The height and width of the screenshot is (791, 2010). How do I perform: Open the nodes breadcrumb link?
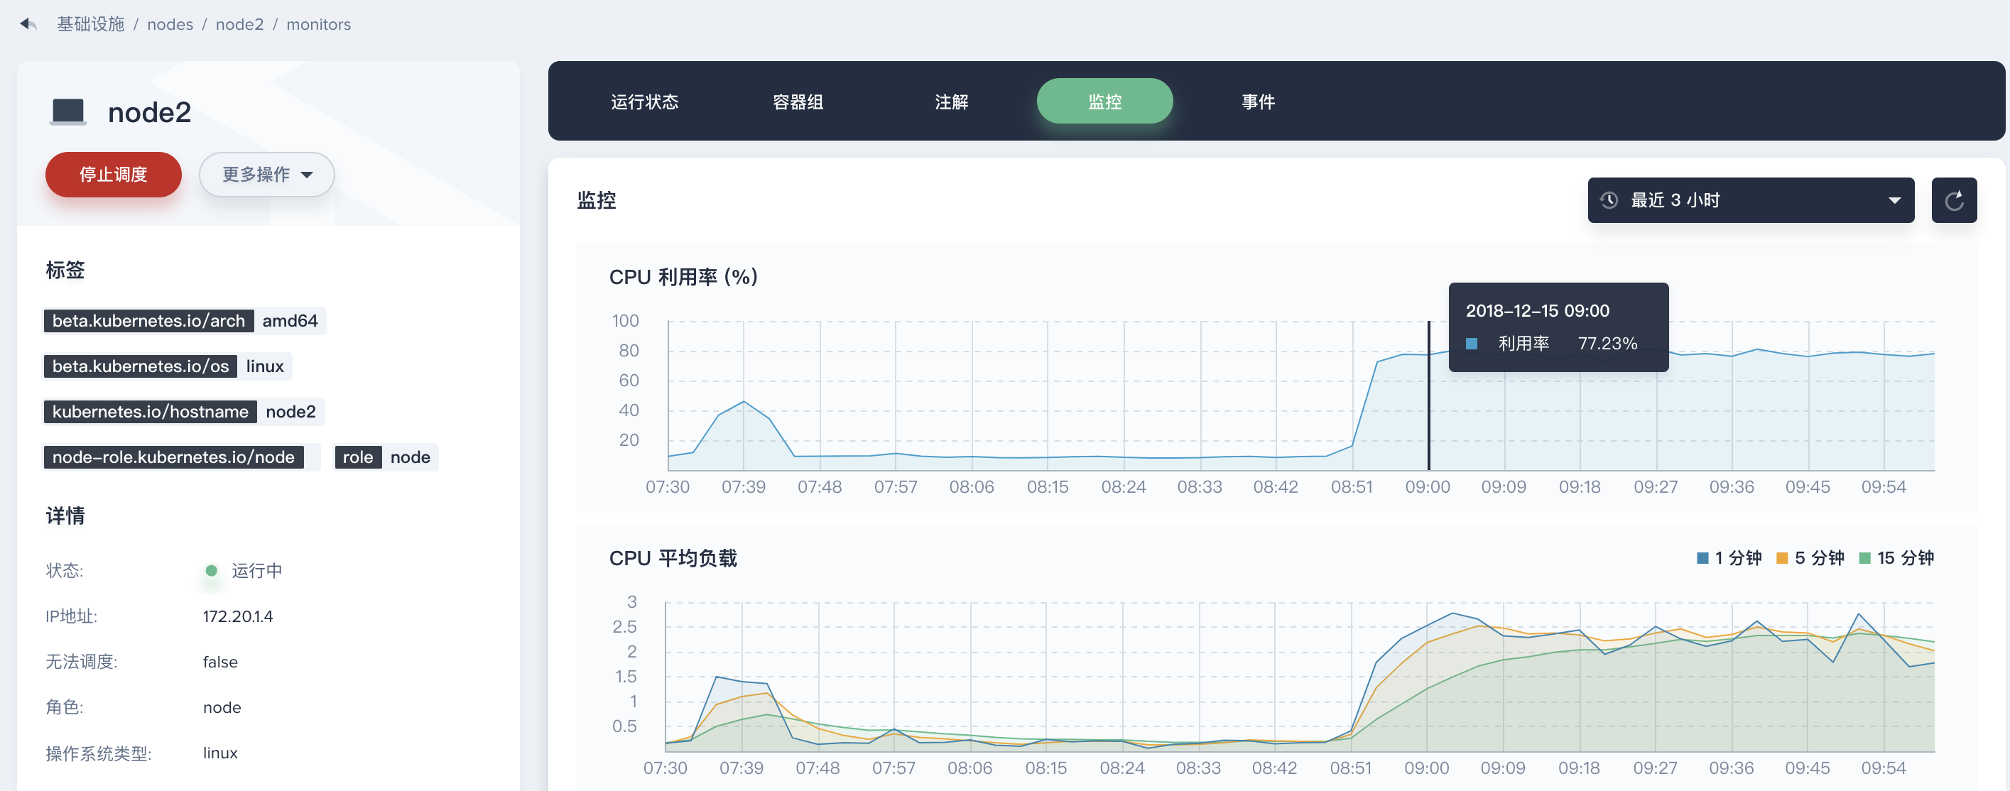click(170, 24)
